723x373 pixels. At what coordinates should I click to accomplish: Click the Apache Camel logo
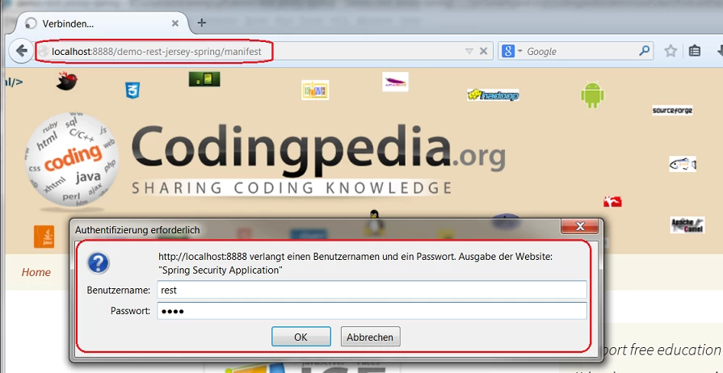687,225
